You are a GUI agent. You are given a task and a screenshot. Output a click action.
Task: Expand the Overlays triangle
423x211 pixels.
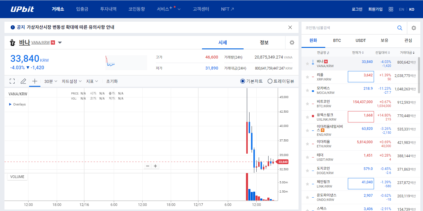pyautogui.click(x=10, y=104)
